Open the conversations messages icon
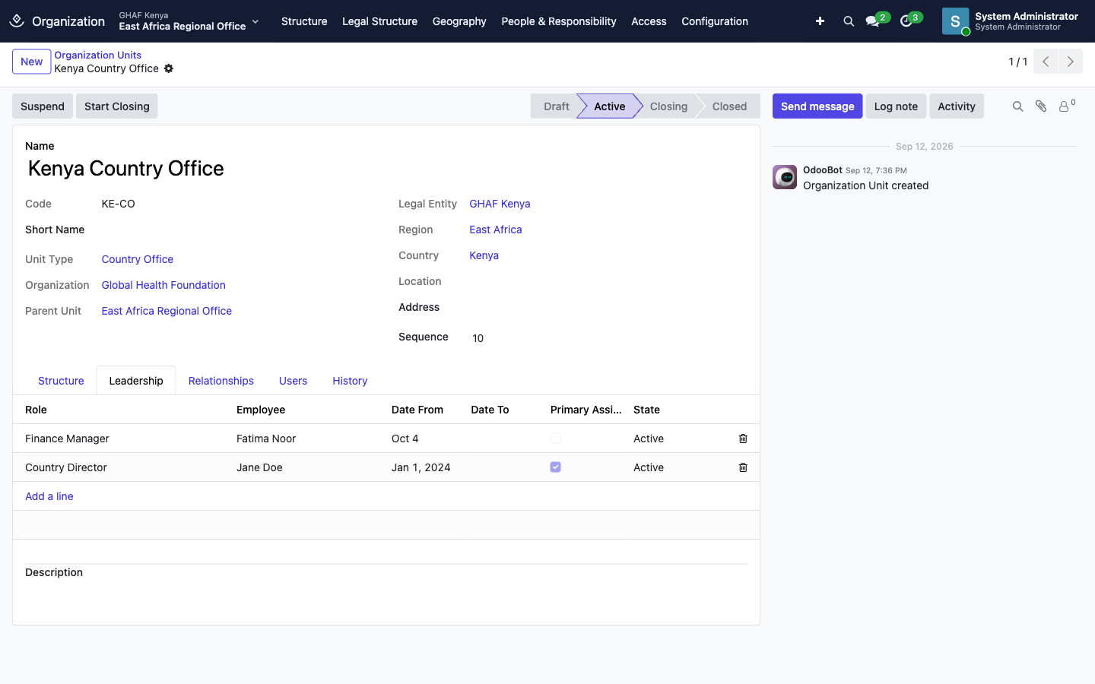The height and width of the screenshot is (684, 1095). click(x=873, y=21)
